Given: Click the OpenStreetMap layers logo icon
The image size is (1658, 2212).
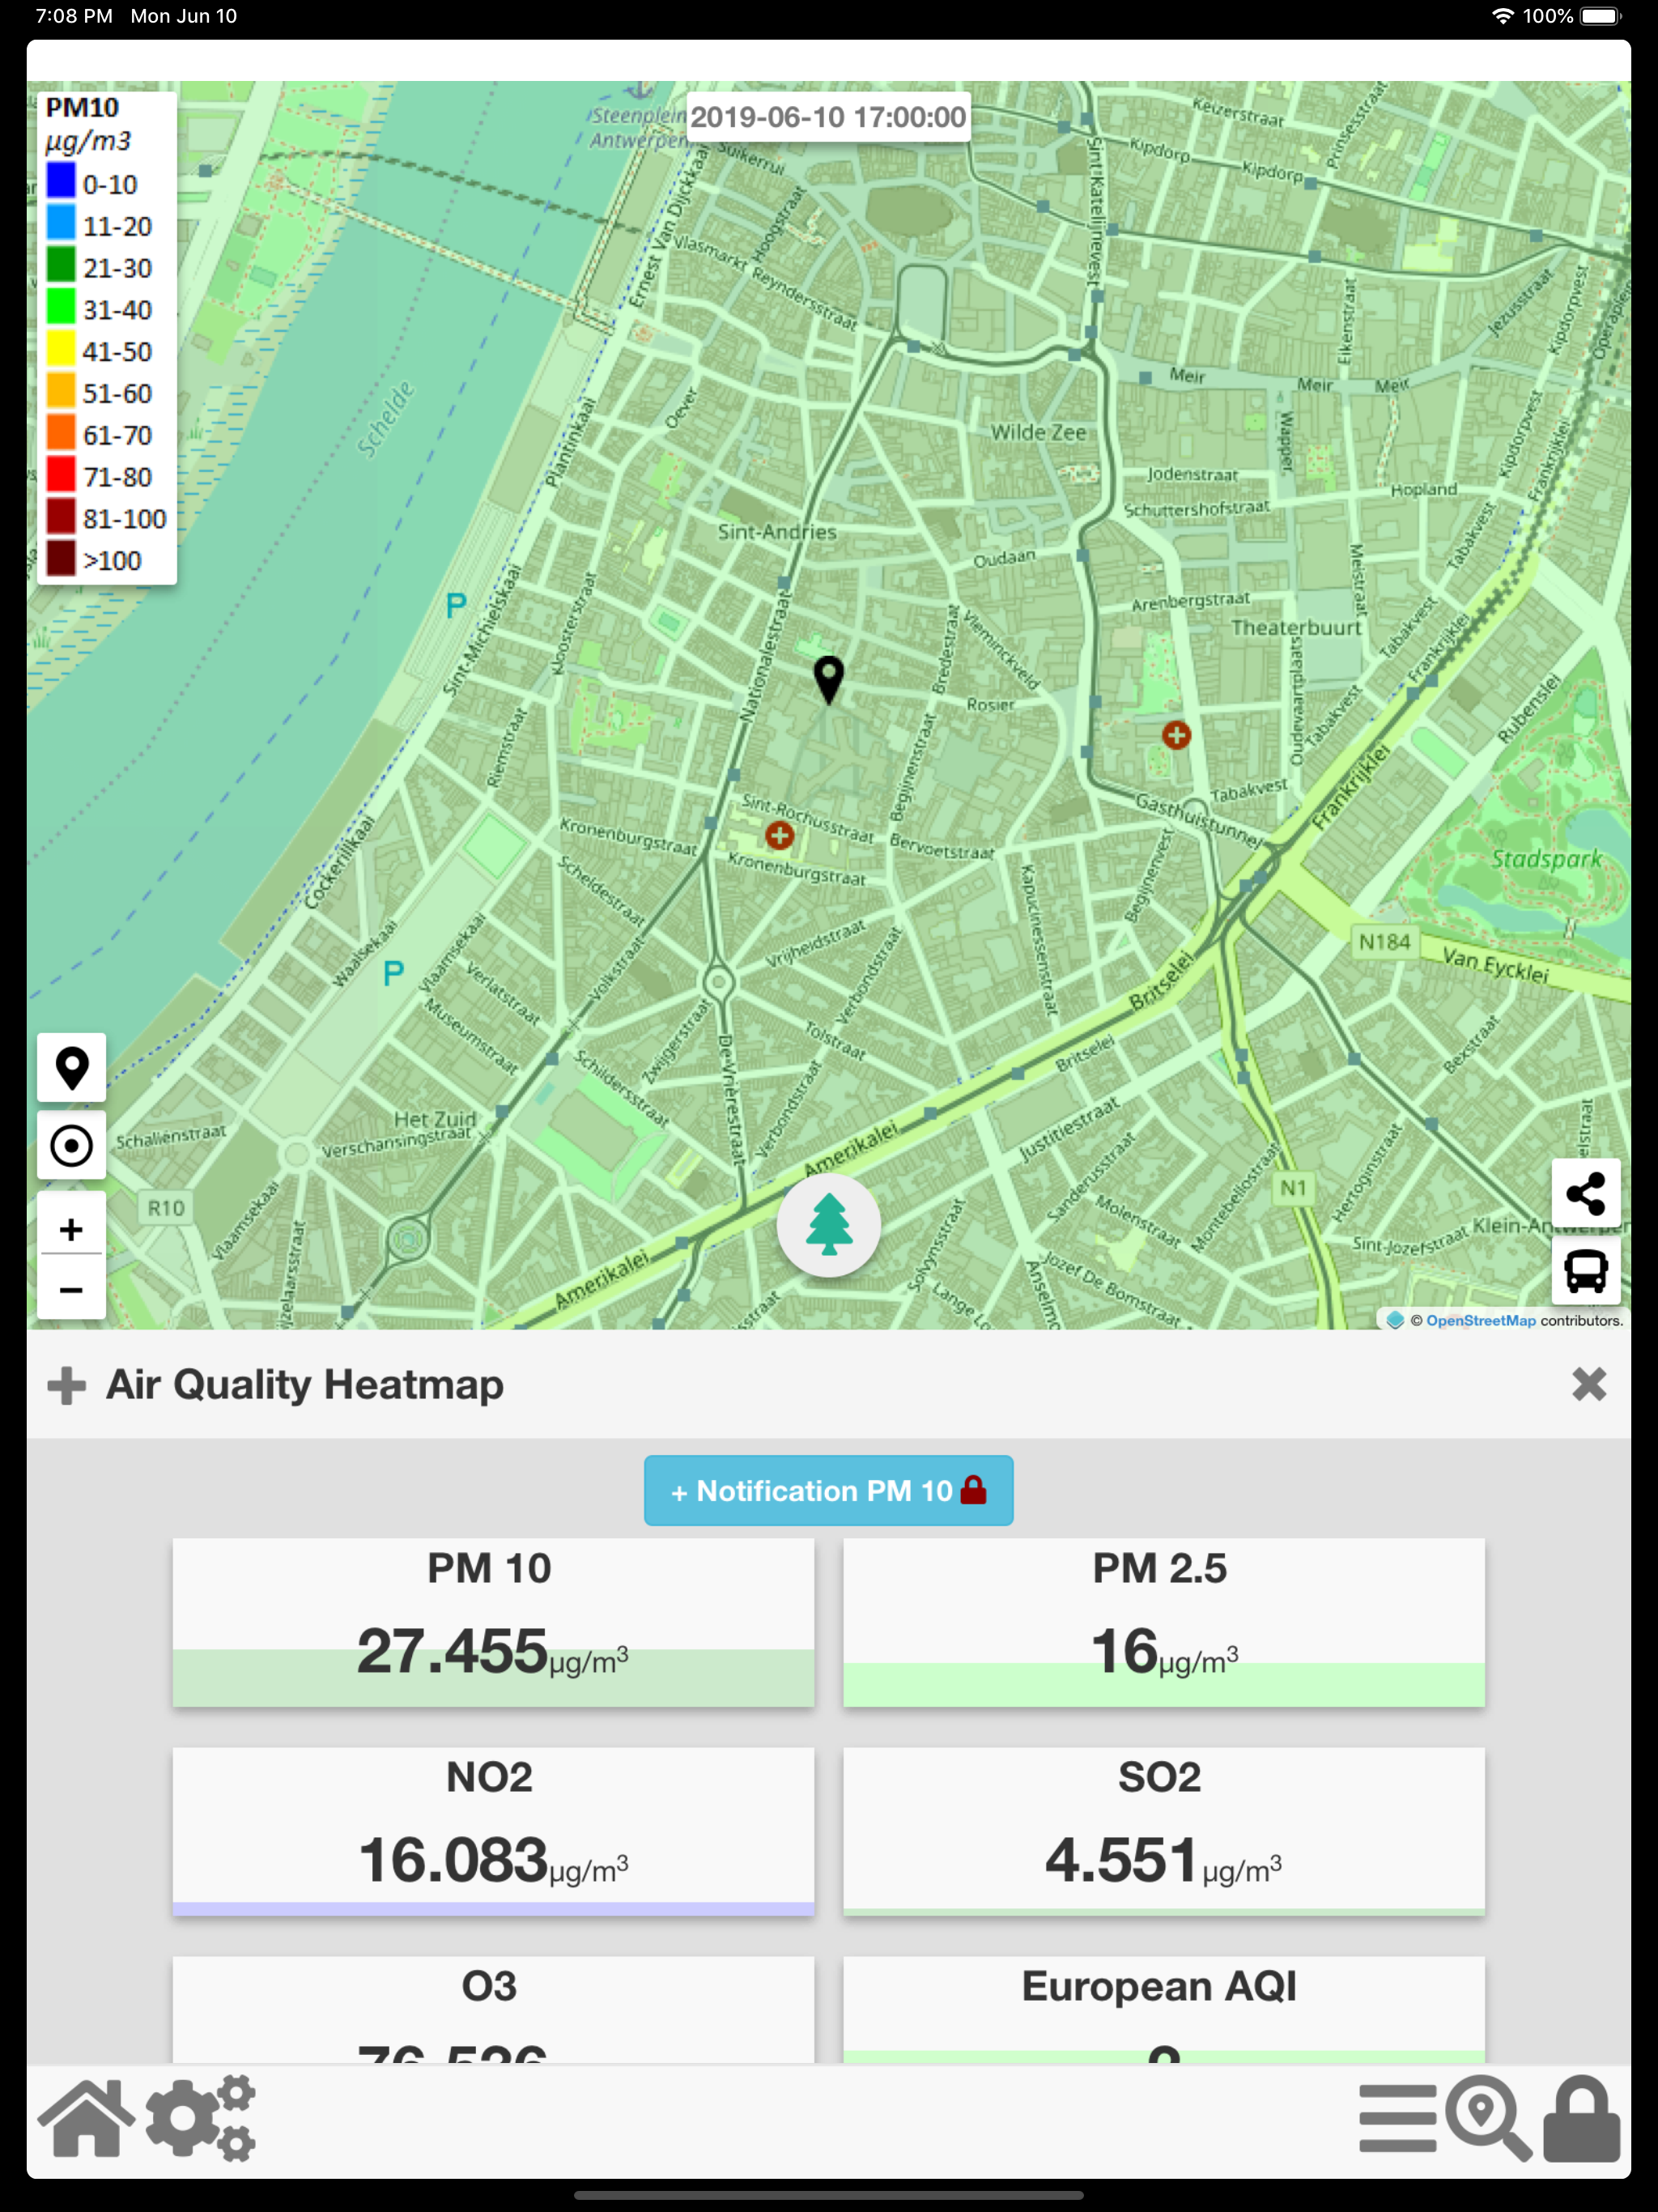Looking at the screenshot, I should point(1395,1320).
